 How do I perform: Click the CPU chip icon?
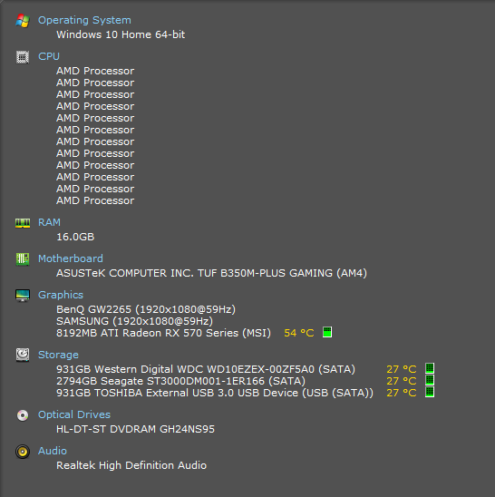coord(23,57)
